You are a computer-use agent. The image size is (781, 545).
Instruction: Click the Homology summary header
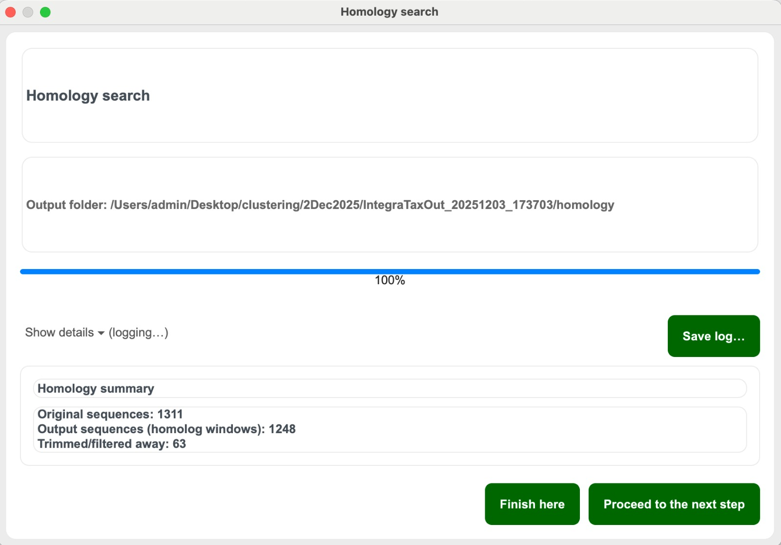point(96,389)
